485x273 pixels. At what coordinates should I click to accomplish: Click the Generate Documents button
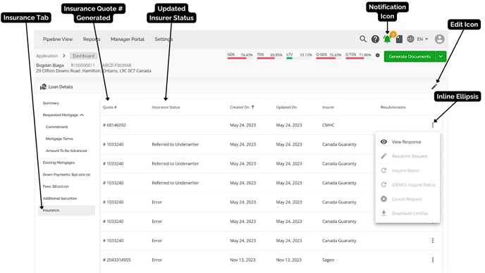pos(410,56)
